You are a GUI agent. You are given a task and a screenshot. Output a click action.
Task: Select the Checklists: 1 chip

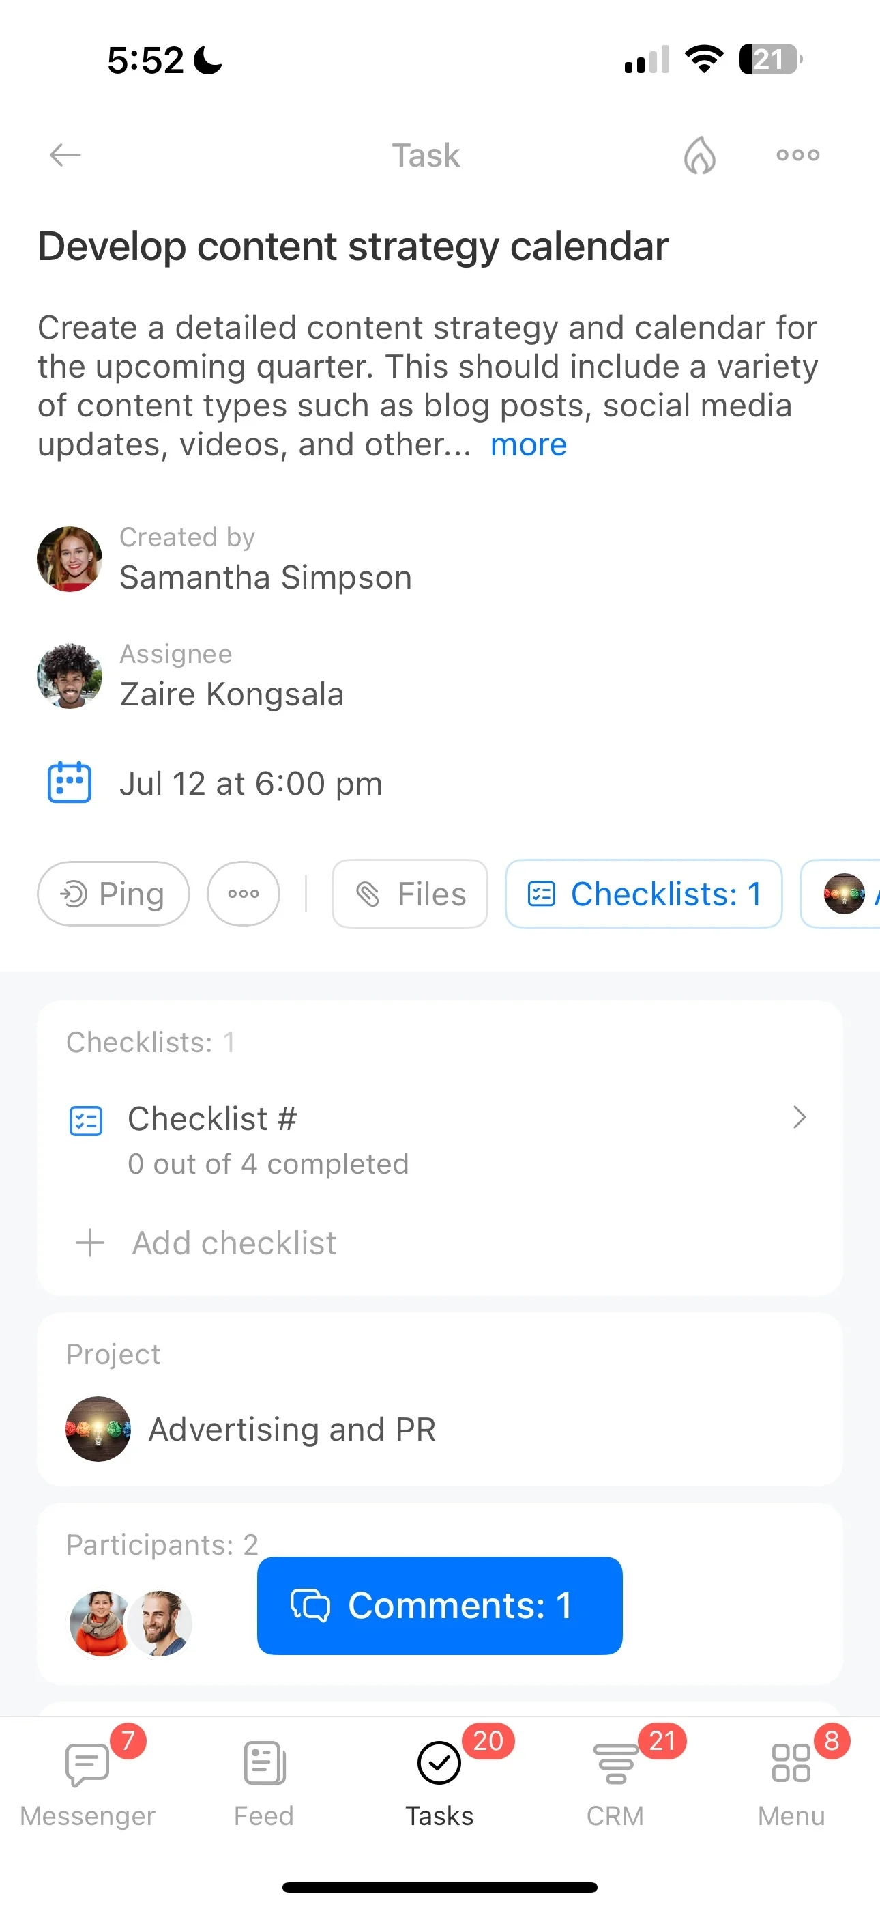644,894
